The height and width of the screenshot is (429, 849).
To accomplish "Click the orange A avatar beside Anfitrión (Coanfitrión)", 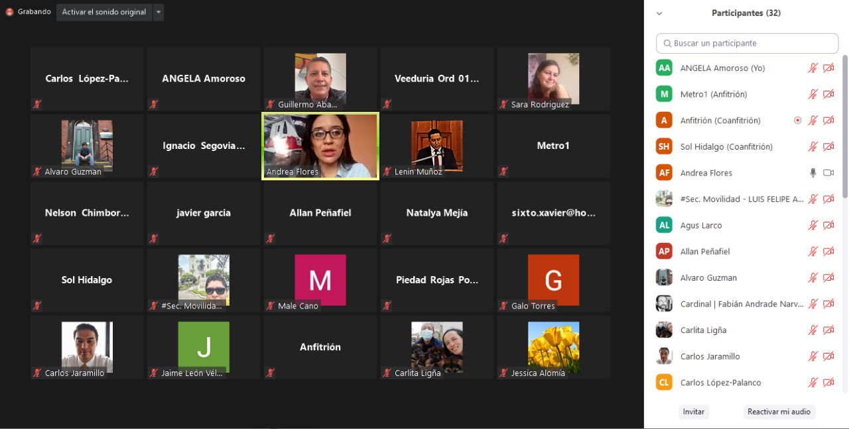I will tap(664, 120).
